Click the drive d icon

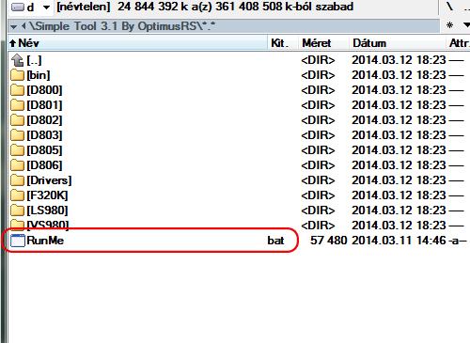(18, 7)
